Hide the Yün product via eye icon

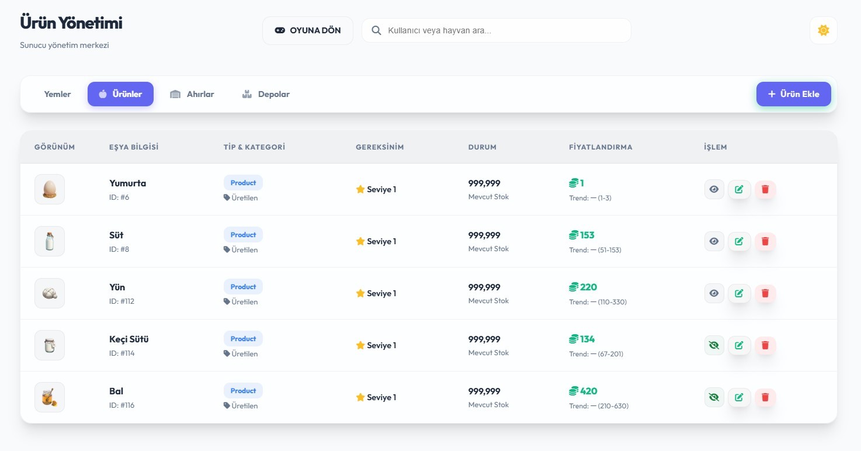pos(714,293)
